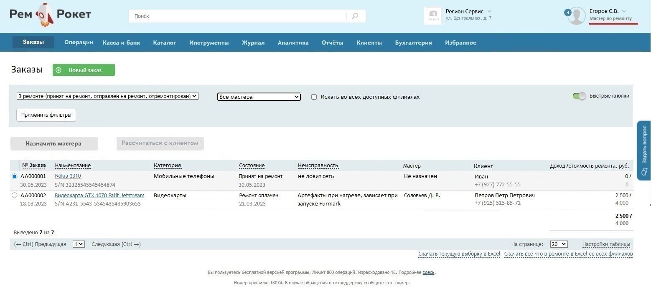Sort by Мастер column header

(x=412, y=166)
